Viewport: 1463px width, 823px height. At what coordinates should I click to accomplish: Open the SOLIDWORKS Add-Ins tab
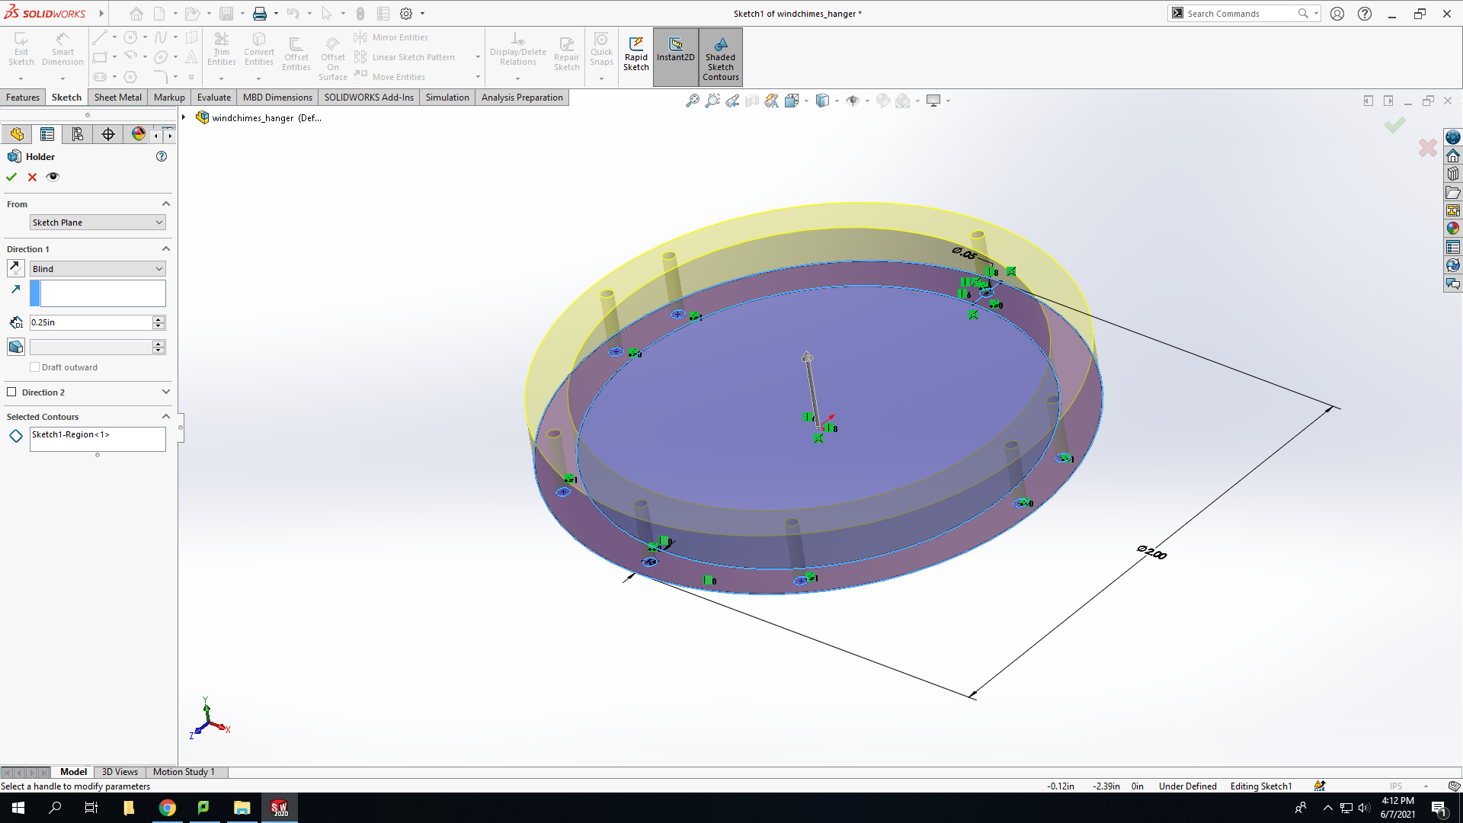coord(369,98)
